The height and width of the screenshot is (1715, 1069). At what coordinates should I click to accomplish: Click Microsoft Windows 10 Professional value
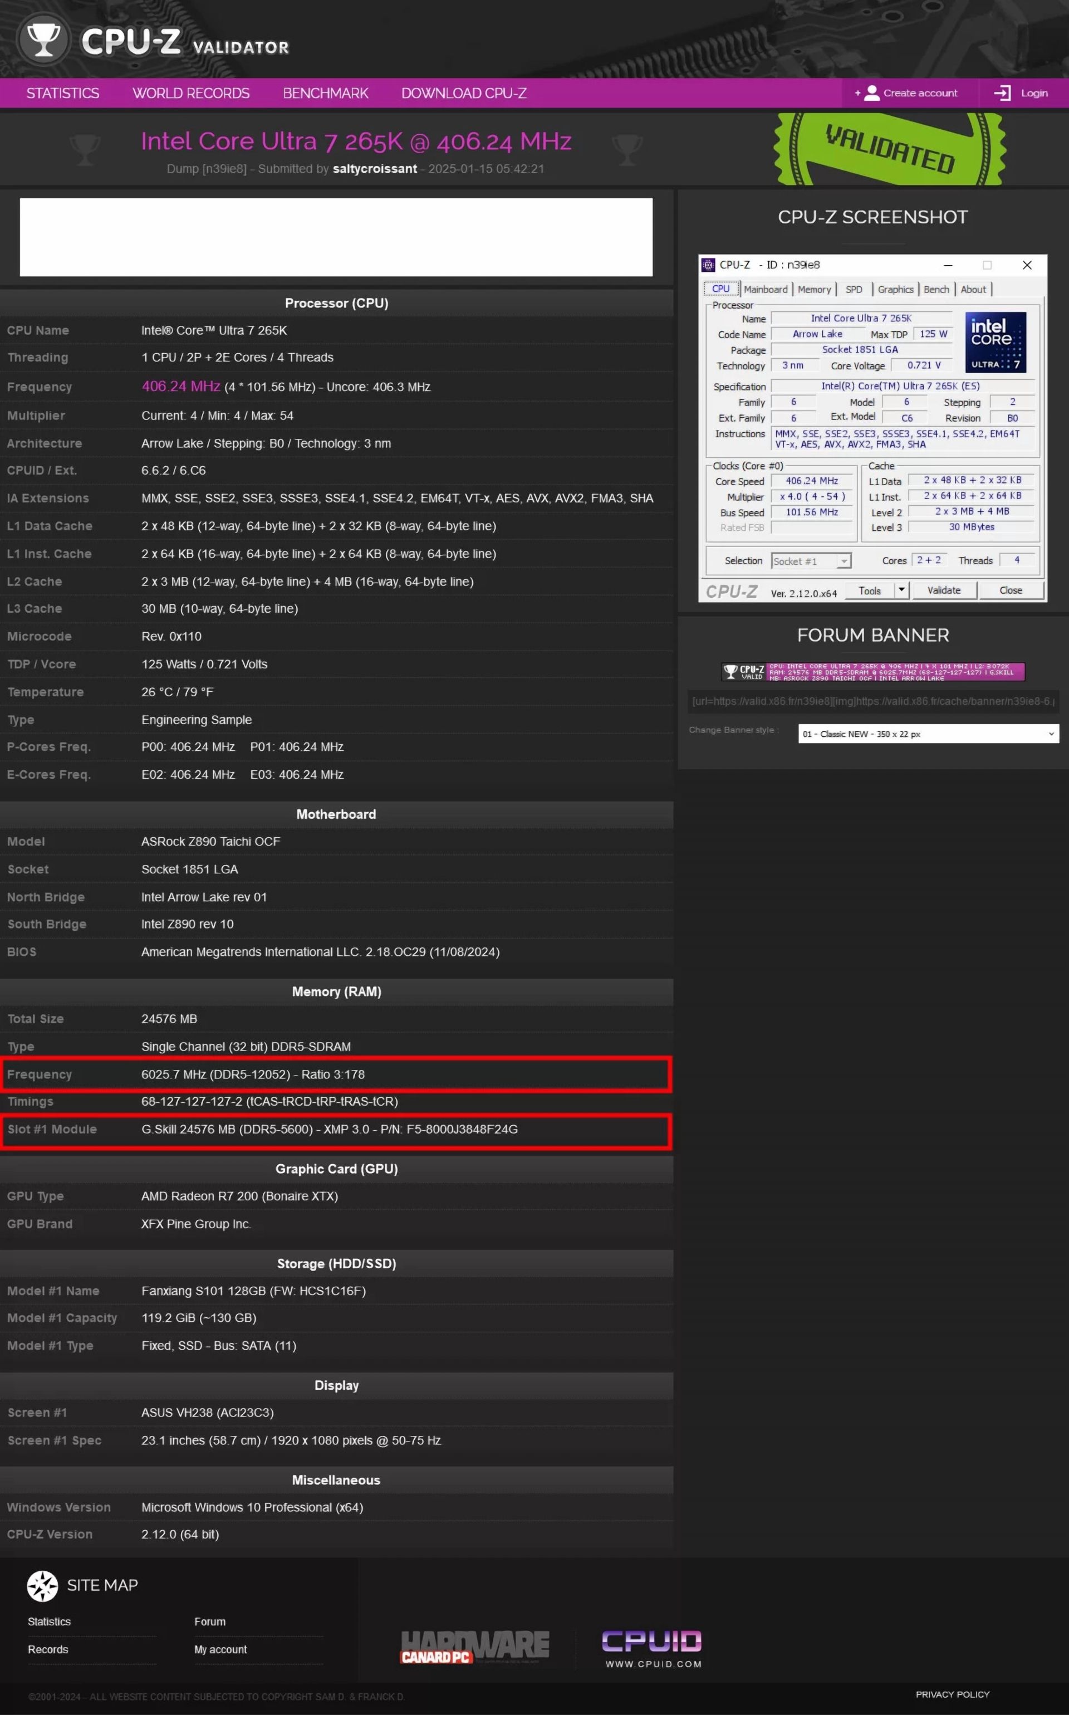pyautogui.click(x=252, y=1507)
